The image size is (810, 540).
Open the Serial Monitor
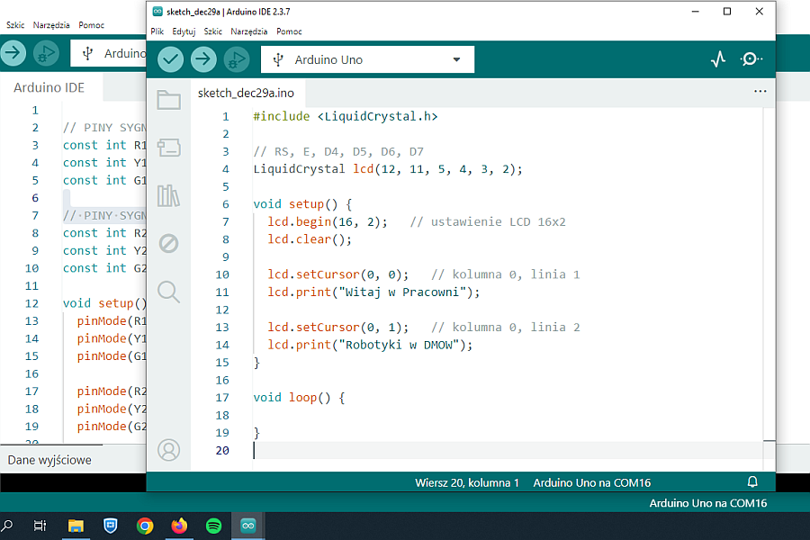coord(751,59)
